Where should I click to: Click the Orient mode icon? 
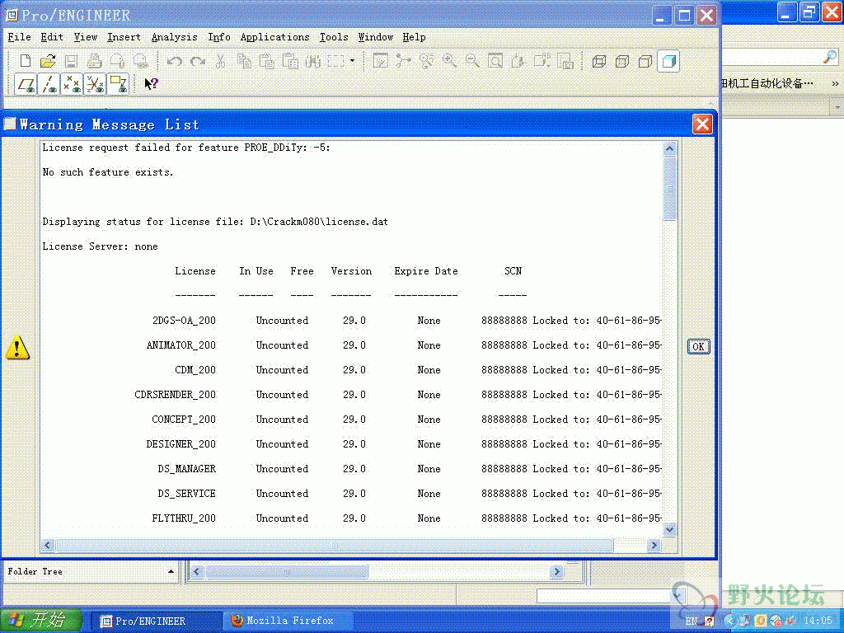426,61
